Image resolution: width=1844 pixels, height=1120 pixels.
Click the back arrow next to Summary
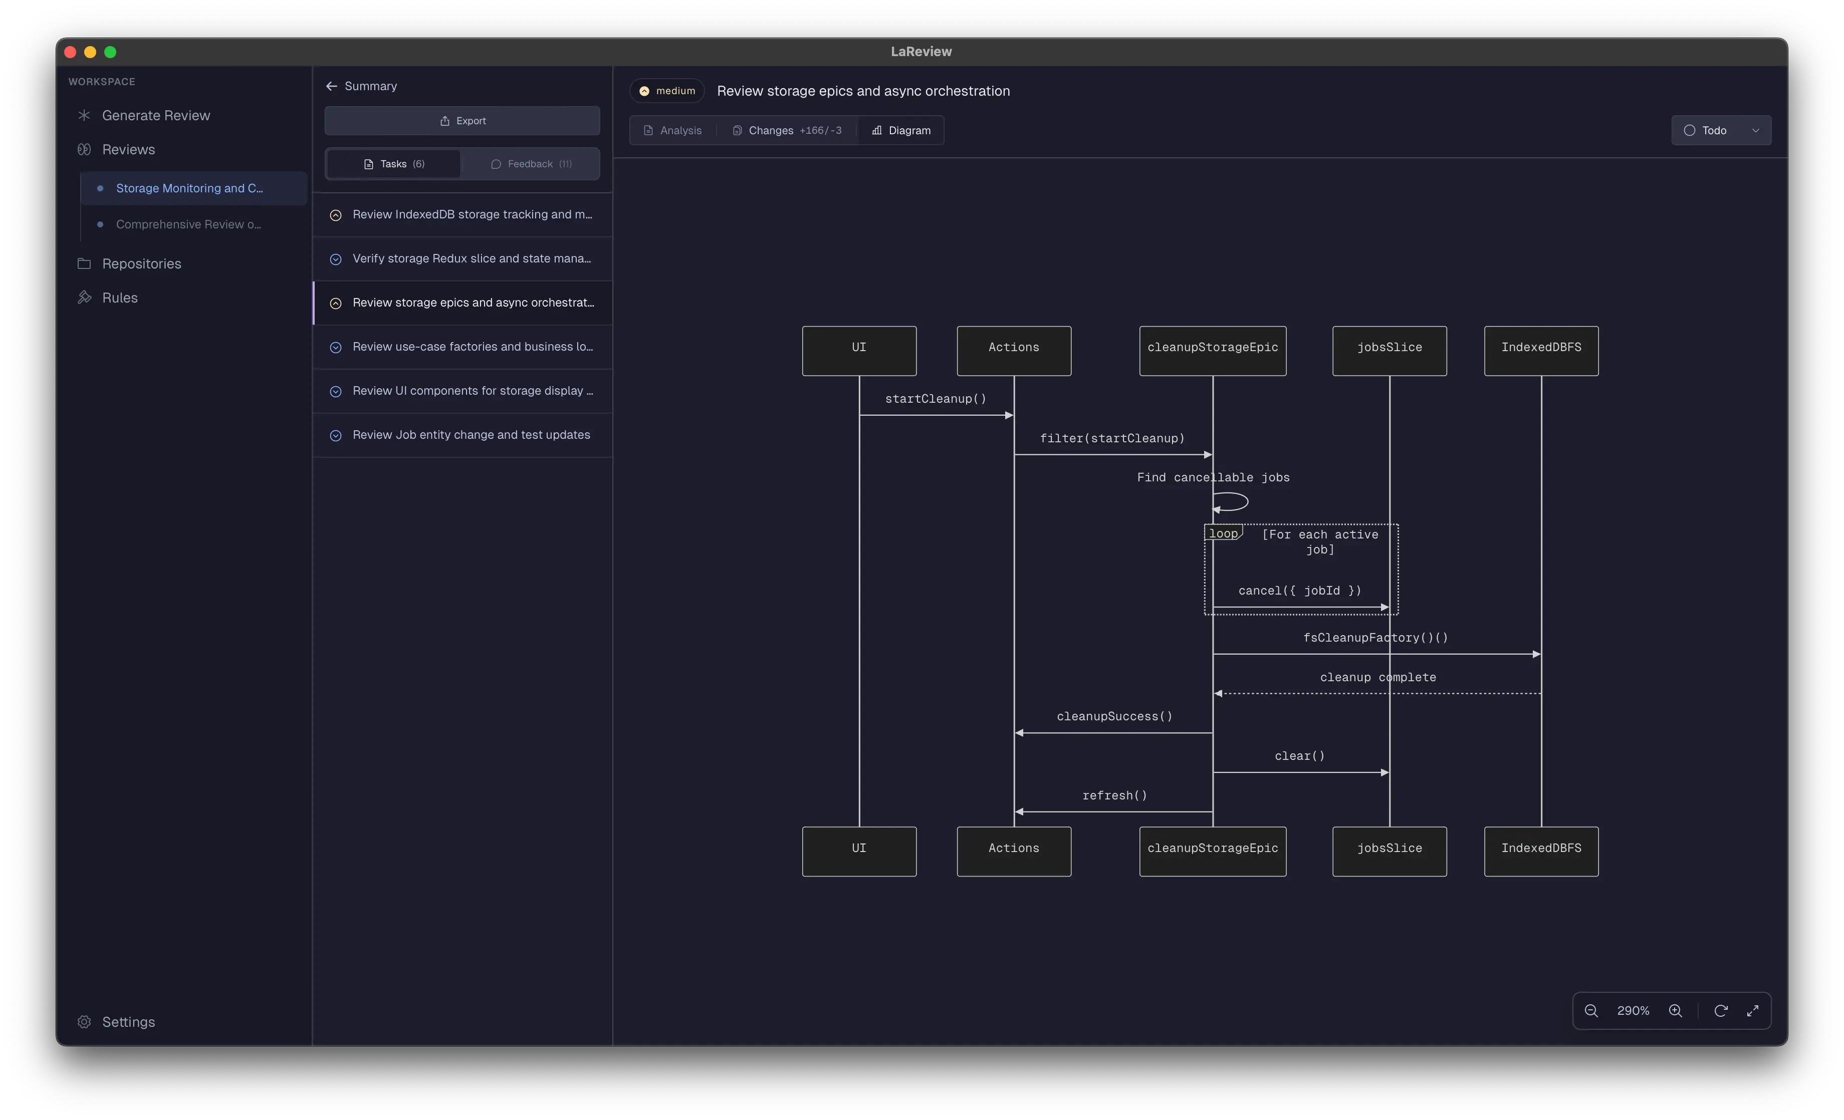click(x=332, y=86)
